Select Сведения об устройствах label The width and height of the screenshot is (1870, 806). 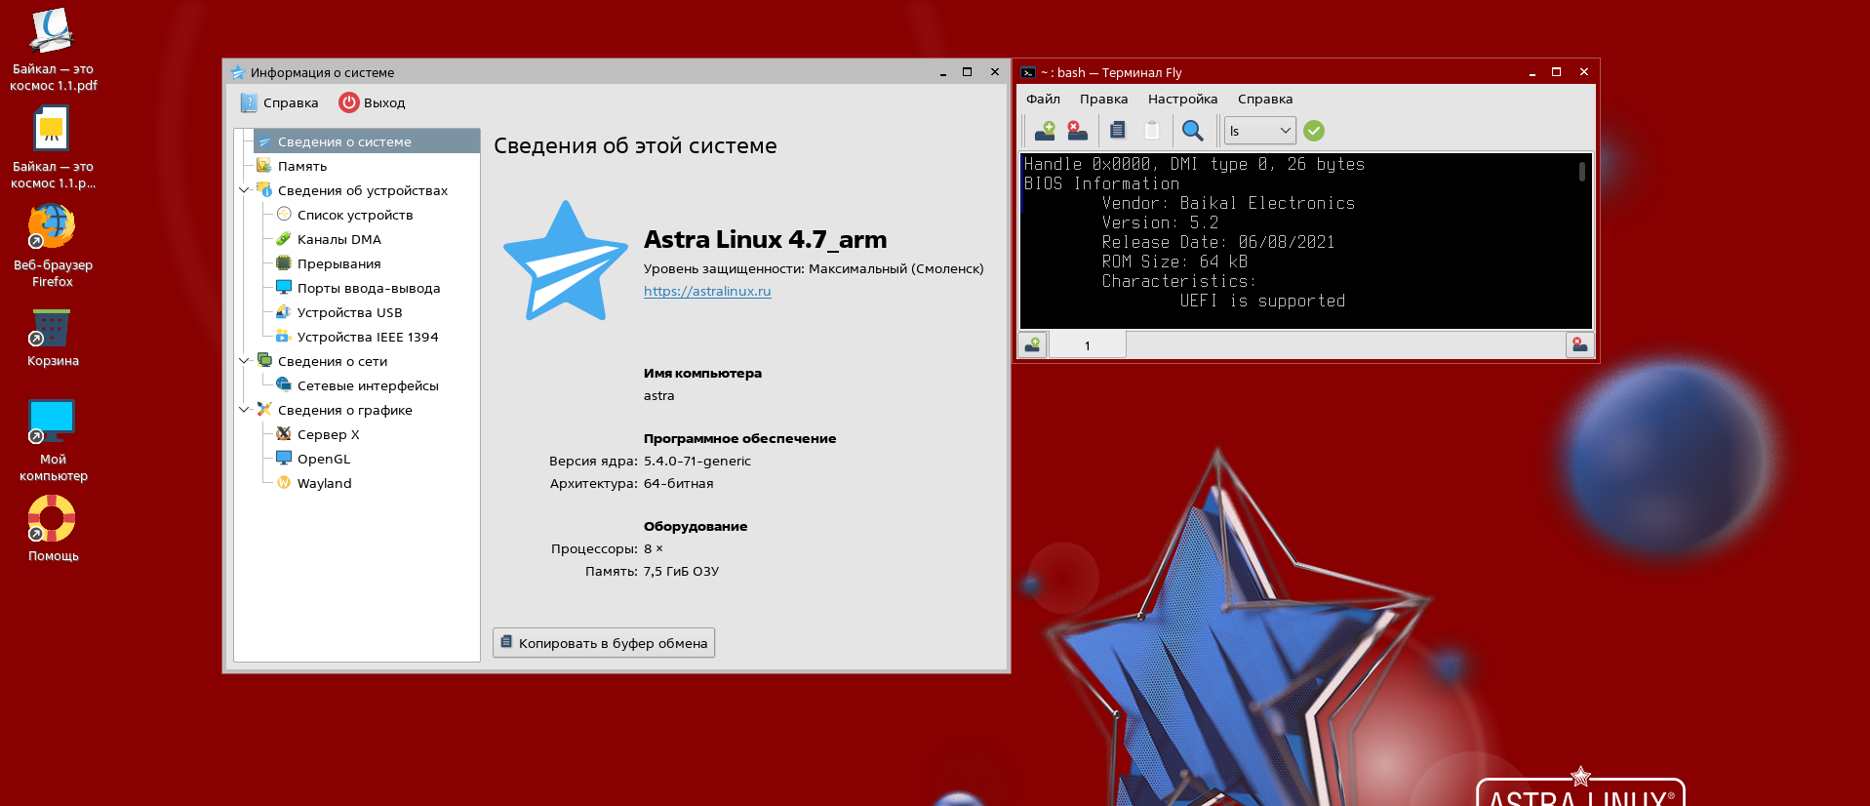pyautogui.click(x=363, y=190)
